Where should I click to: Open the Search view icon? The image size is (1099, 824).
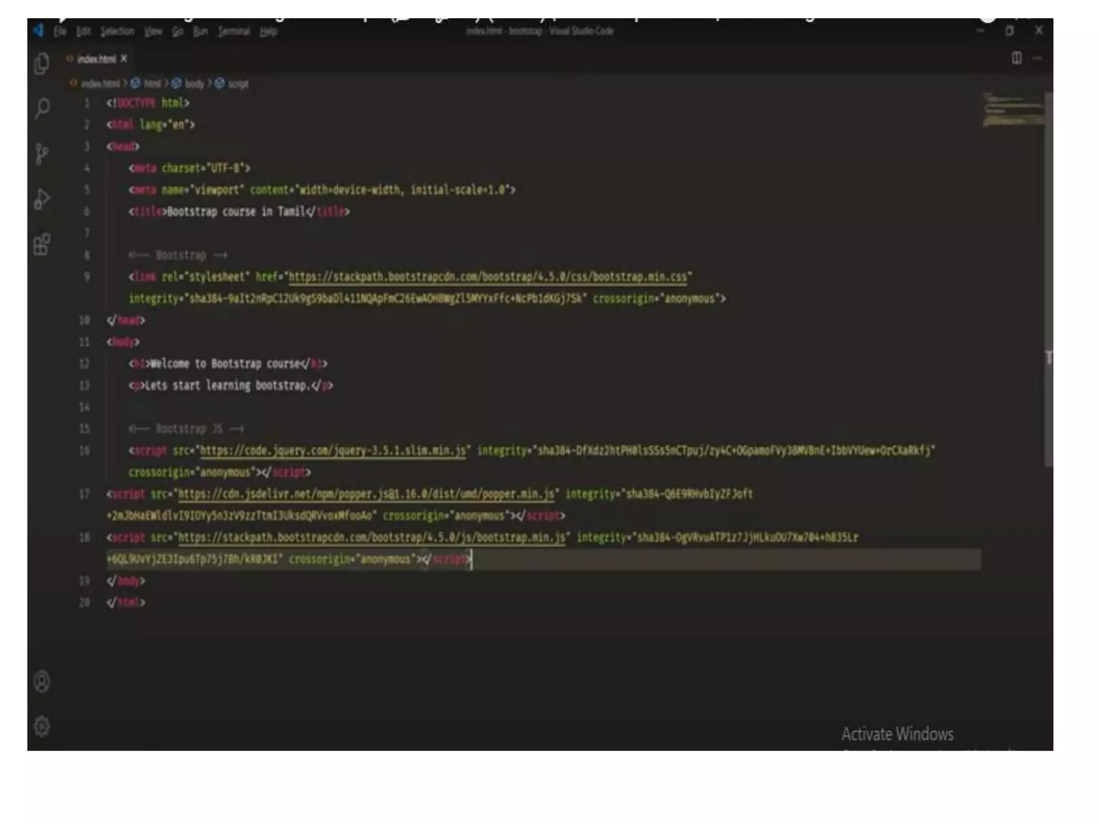click(x=42, y=108)
